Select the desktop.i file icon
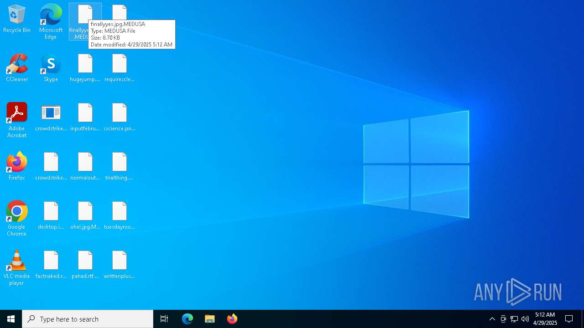The height and width of the screenshot is (328, 584). (x=51, y=216)
